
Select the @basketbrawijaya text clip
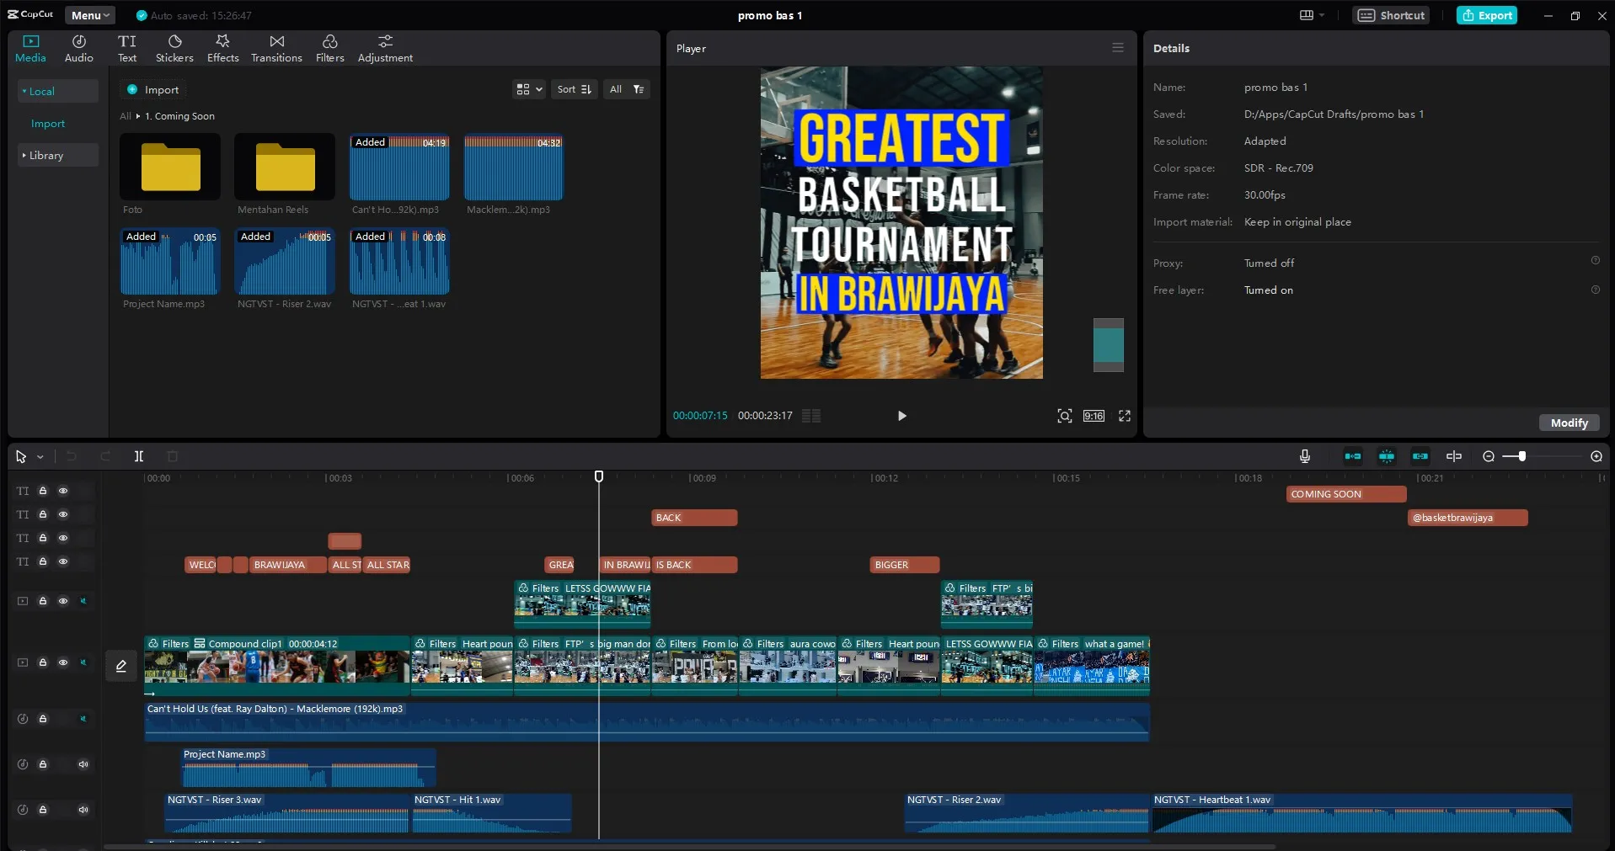pos(1468,518)
